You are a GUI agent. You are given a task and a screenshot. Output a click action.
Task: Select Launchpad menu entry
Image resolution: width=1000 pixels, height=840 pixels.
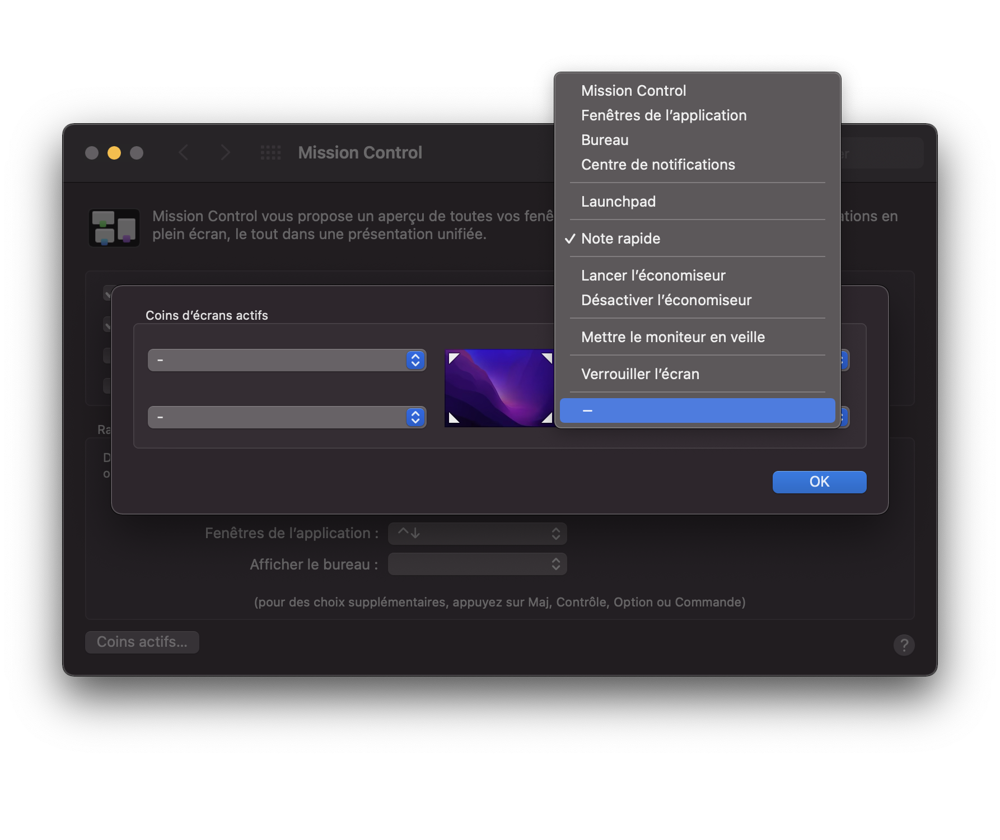point(697,202)
